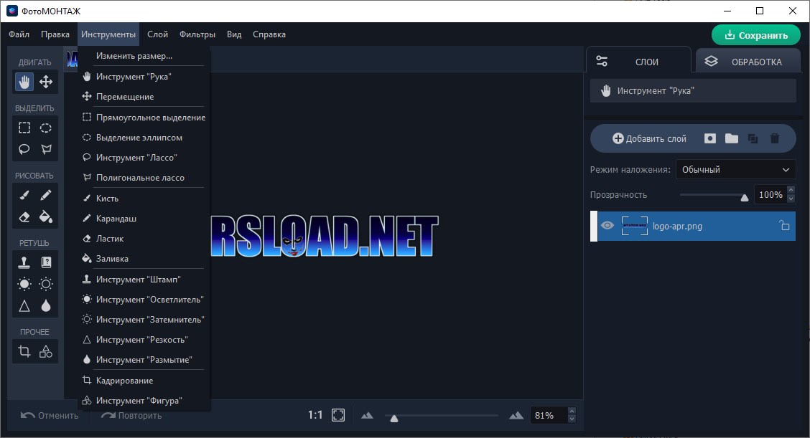Open the Файл menu

click(19, 34)
